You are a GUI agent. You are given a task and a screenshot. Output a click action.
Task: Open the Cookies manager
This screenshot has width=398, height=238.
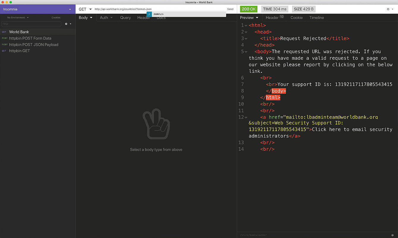56,18
